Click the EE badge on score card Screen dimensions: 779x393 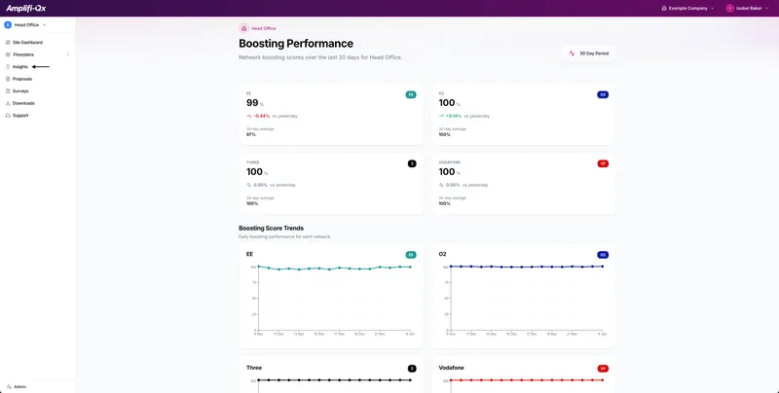pos(411,94)
